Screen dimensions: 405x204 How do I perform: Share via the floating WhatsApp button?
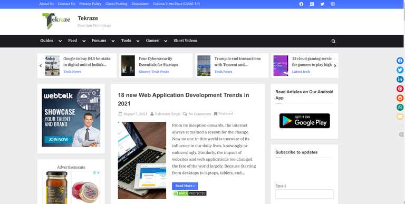pos(400,107)
